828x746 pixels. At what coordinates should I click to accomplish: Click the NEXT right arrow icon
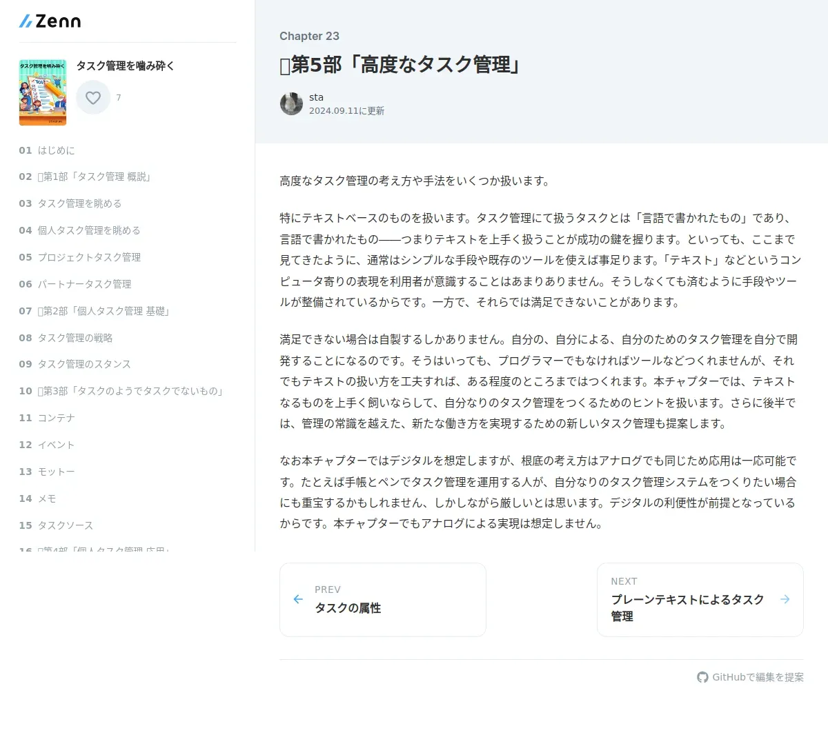click(x=785, y=599)
